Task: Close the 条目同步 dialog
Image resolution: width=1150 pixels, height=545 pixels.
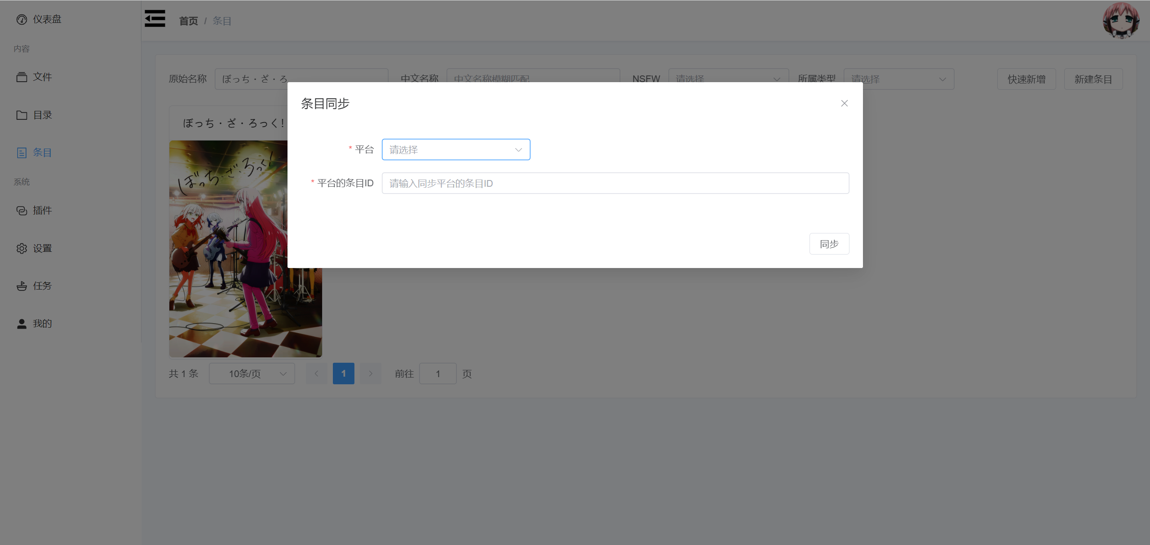Action: 845,103
